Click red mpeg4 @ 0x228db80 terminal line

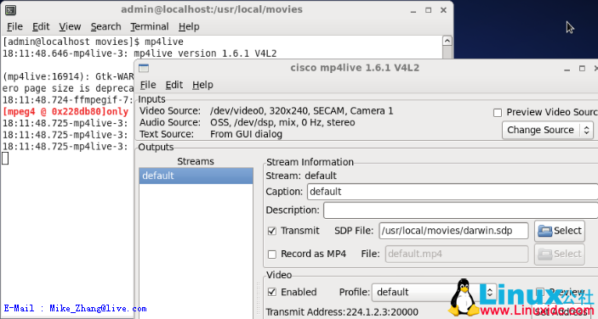65,111
